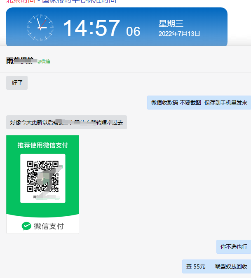The height and width of the screenshot is (278, 251).
Task: Click the seconds display 06
Action: click(133, 31)
